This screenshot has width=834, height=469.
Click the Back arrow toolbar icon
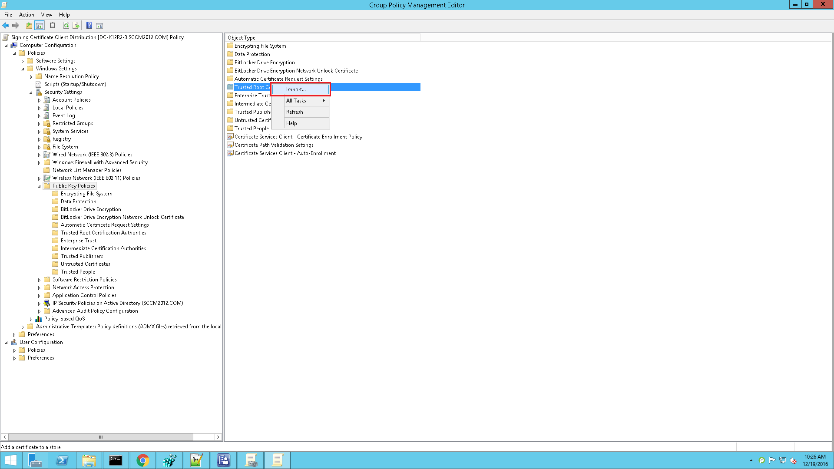[x=6, y=26]
